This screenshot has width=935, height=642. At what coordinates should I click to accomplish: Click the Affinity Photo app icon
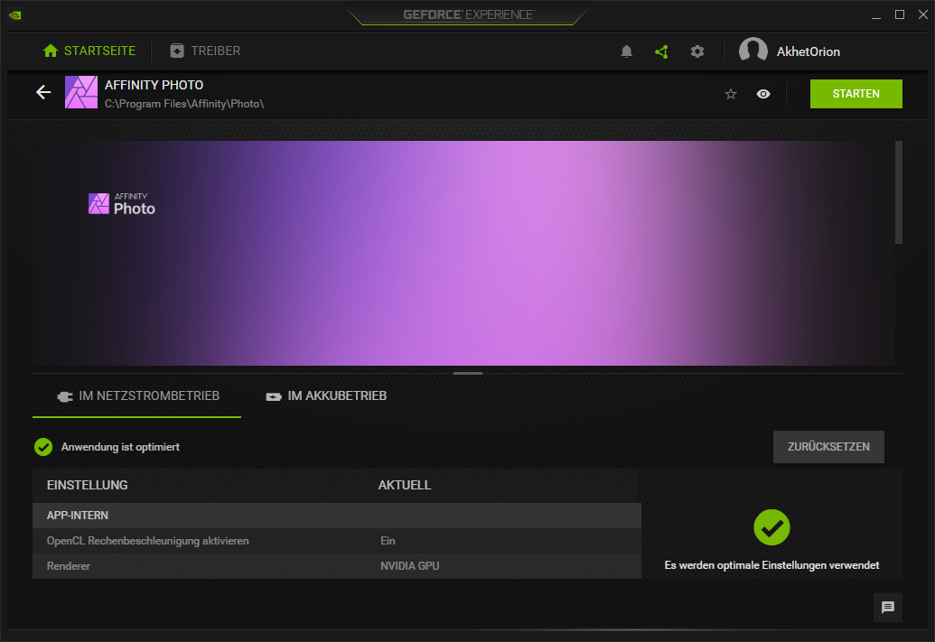coord(81,92)
